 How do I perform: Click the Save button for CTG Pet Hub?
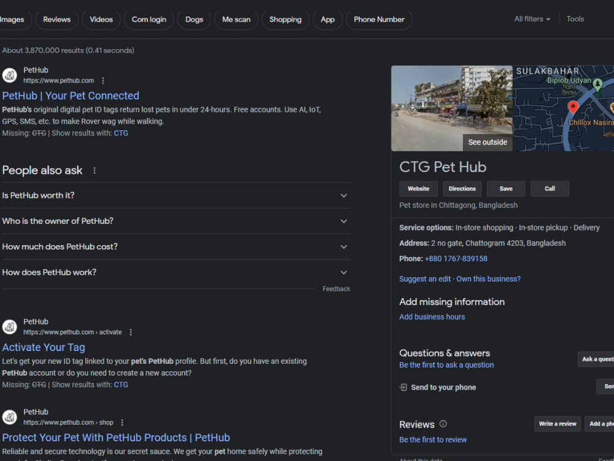click(506, 189)
